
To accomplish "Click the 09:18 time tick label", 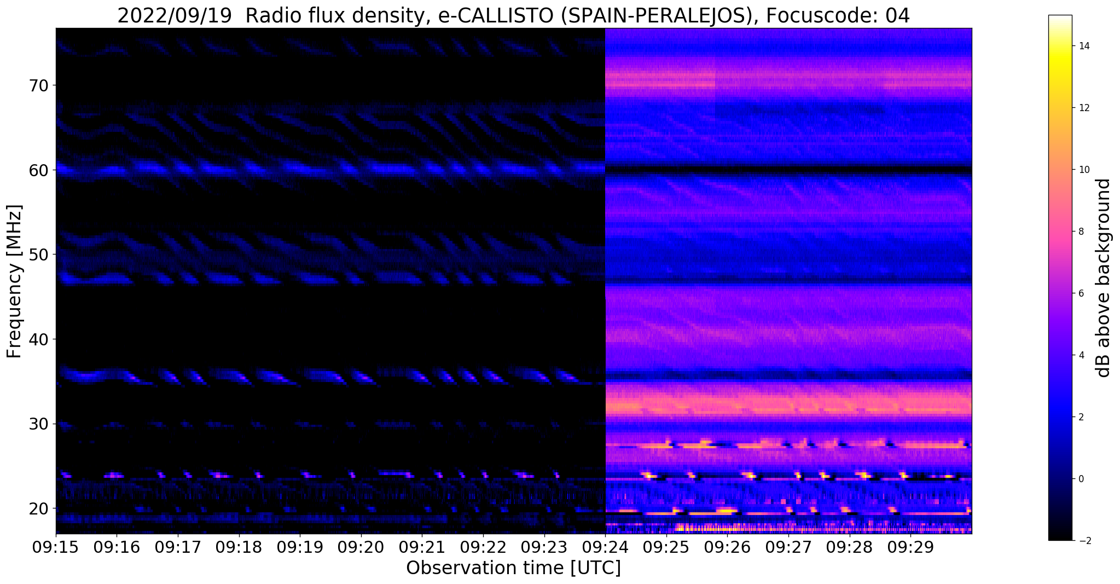I will point(239,547).
